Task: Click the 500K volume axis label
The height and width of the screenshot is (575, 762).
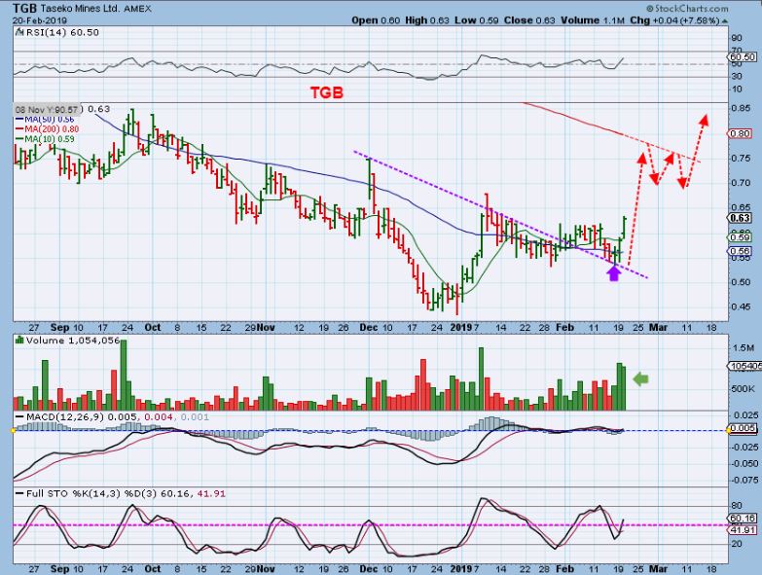Action: tap(744, 389)
